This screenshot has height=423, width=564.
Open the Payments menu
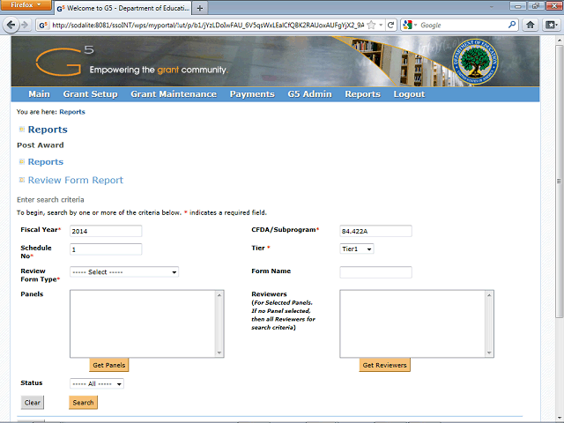252,94
